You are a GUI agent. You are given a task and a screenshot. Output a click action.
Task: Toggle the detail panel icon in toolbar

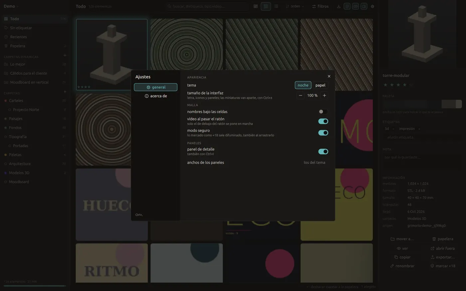tap(364, 6)
